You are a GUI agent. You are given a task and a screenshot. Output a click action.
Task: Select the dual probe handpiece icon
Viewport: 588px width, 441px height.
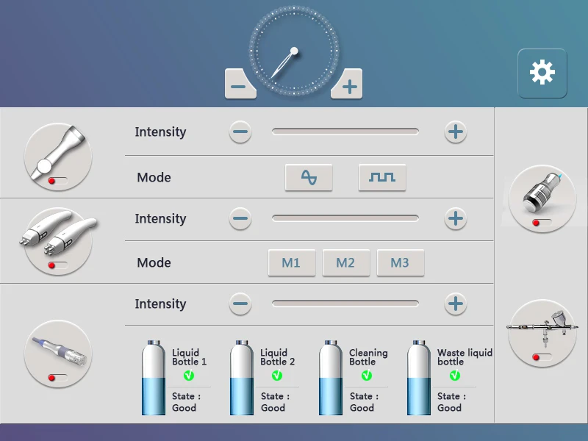[x=58, y=240]
